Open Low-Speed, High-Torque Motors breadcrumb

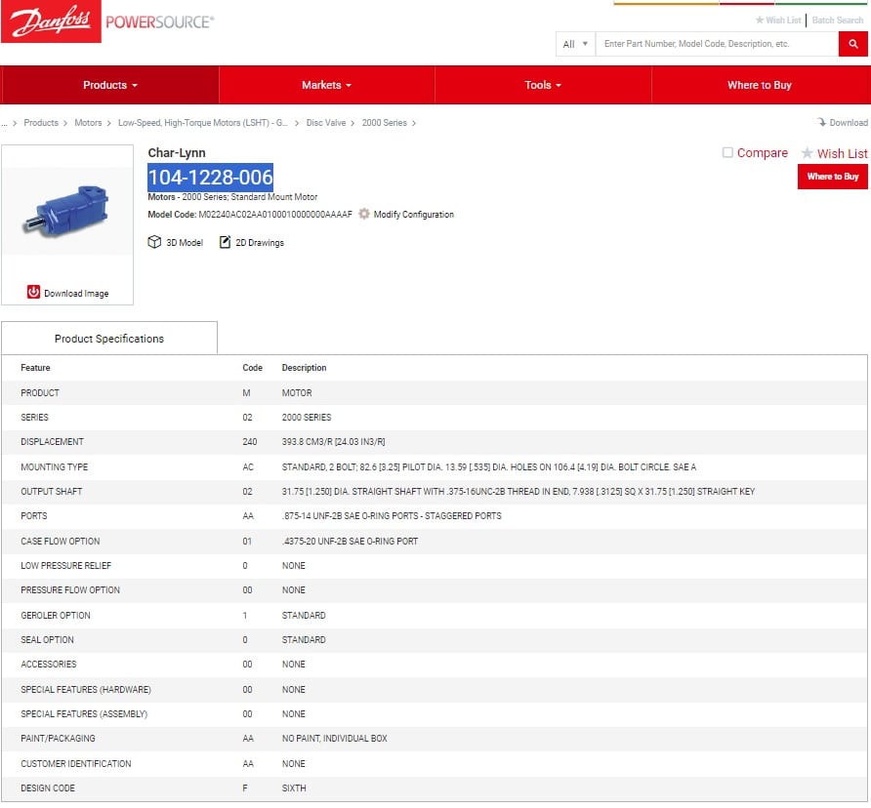click(203, 123)
